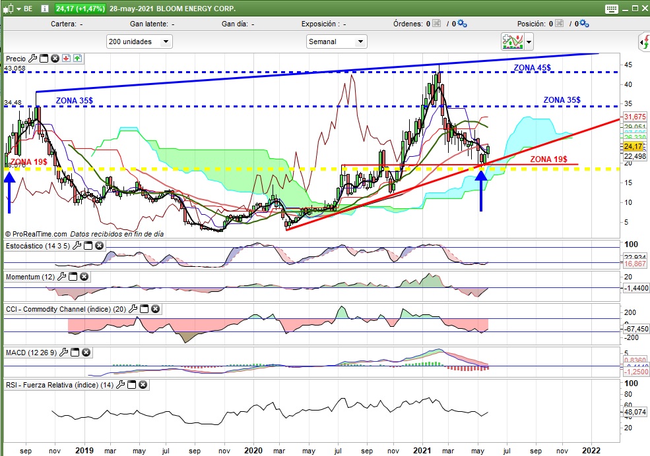Click the 2020 label on time axis
The height and width of the screenshot is (456, 650).
(253, 451)
